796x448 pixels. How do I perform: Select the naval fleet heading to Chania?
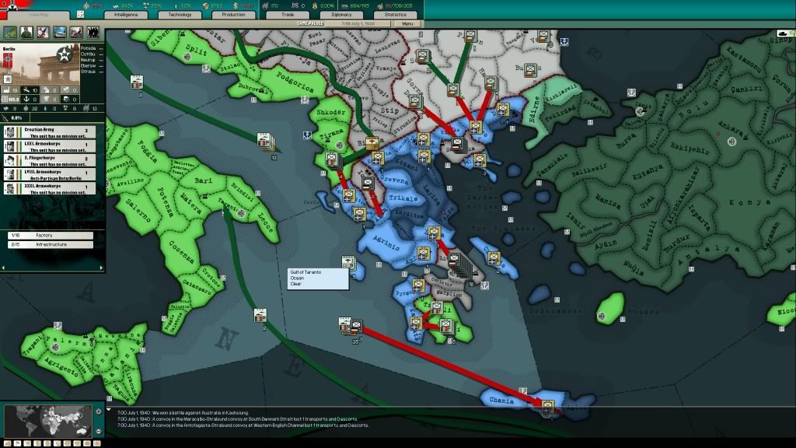click(351, 325)
